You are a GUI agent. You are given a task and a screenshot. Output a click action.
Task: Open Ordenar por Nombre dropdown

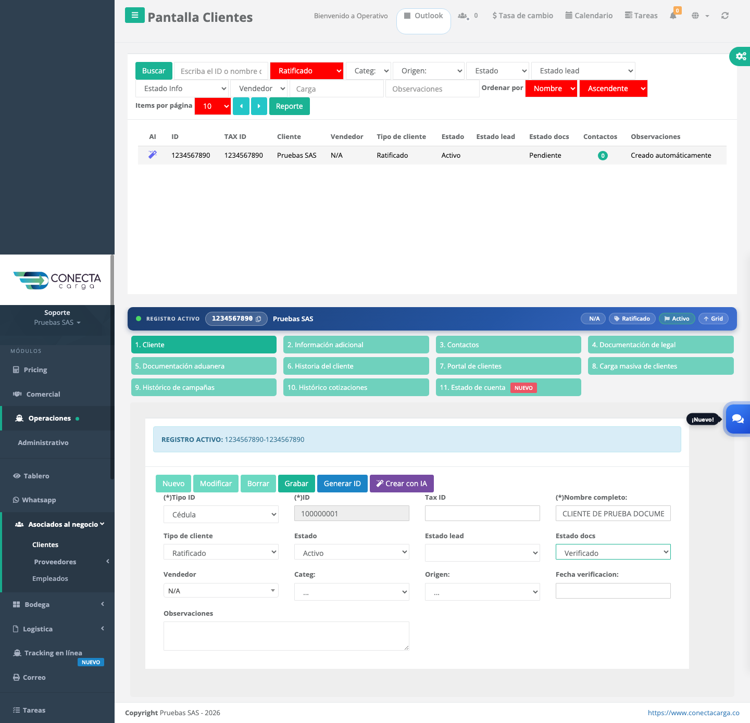click(552, 88)
